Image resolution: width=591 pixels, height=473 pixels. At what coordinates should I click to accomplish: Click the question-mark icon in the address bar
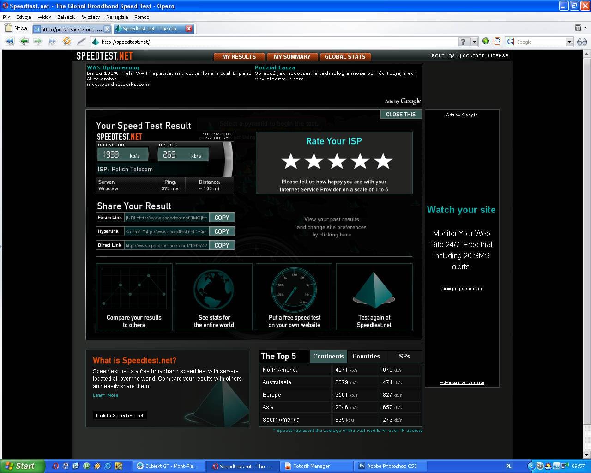tap(464, 42)
